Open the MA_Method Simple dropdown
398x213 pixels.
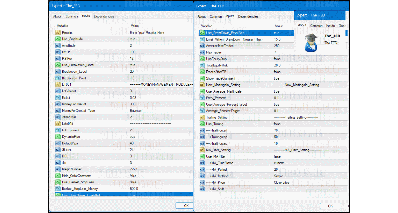pyautogui.click(x=279, y=176)
